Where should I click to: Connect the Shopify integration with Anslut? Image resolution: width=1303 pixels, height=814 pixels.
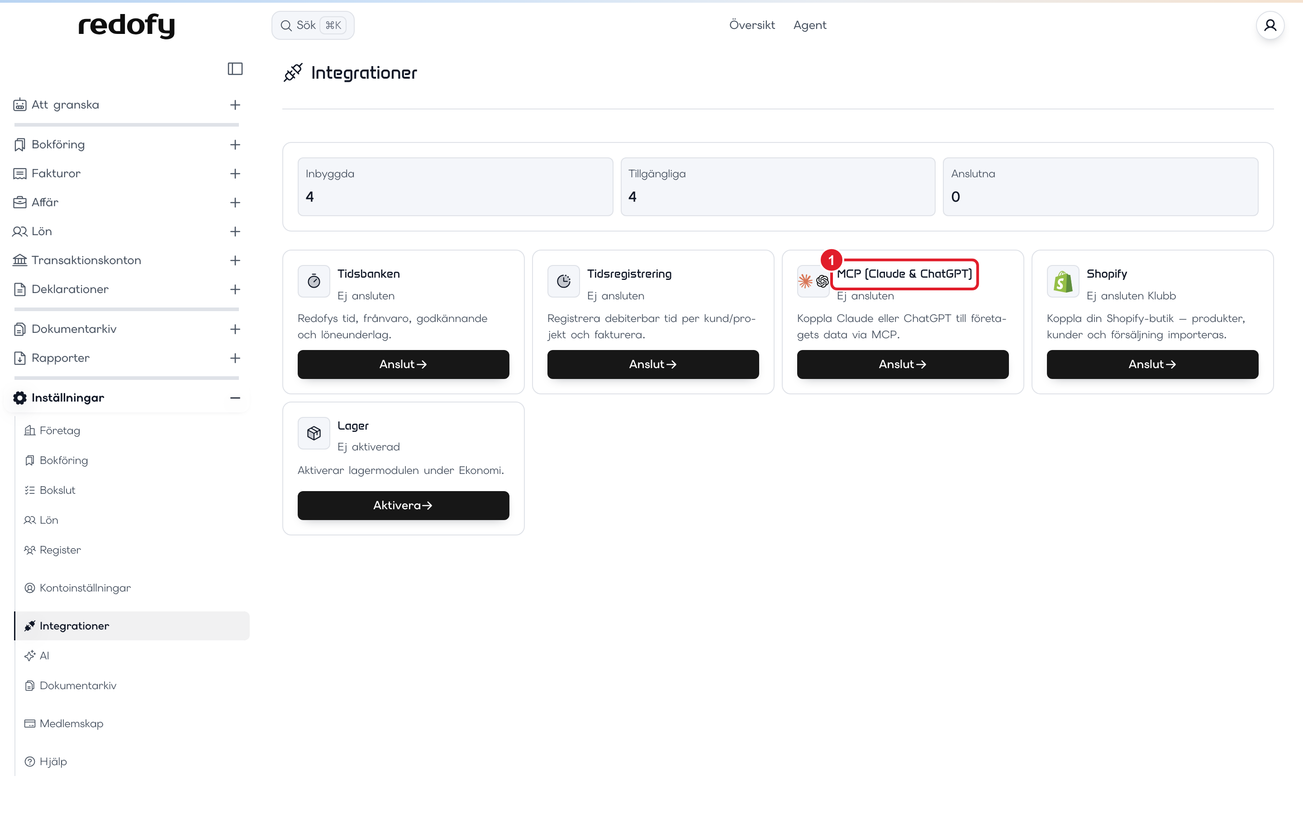pos(1152,364)
